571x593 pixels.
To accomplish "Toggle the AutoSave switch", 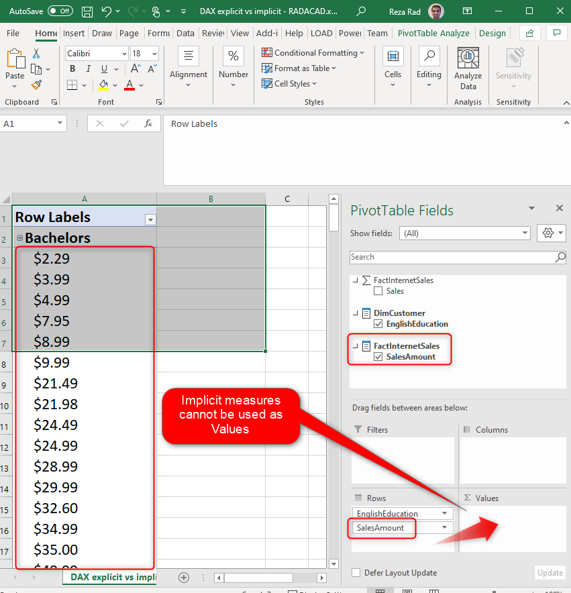I will (x=60, y=11).
